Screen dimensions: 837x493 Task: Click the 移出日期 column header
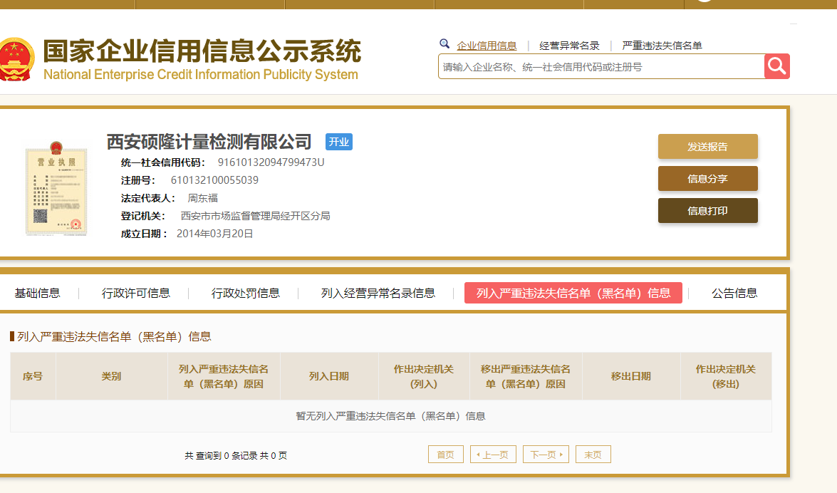[631, 376]
